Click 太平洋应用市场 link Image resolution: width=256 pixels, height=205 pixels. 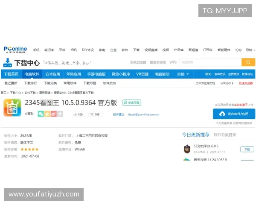tap(205, 83)
